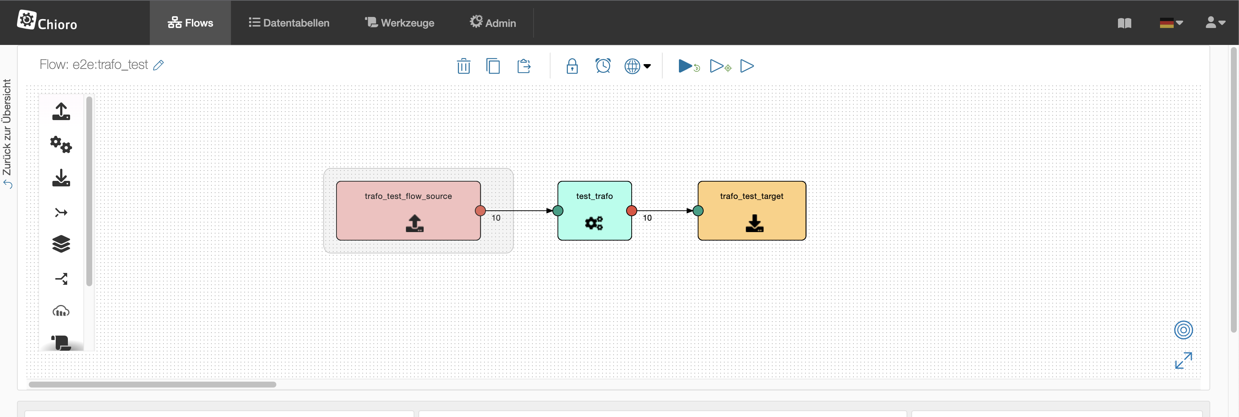This screenshot has height=417, width=1239.
Task: Select the layers stack icon in the palette
Action: coord(61,244)
